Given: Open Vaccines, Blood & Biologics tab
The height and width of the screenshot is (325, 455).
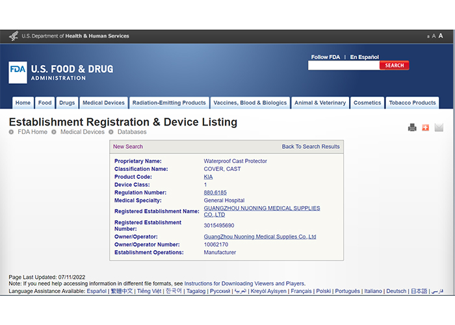Looking at the screenshot, I should click(x=250, y=103).
